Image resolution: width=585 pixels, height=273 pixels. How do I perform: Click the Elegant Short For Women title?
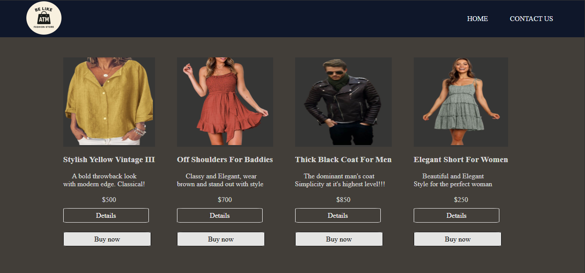click(461, 160)
